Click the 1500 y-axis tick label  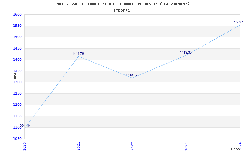pos(17,37)
